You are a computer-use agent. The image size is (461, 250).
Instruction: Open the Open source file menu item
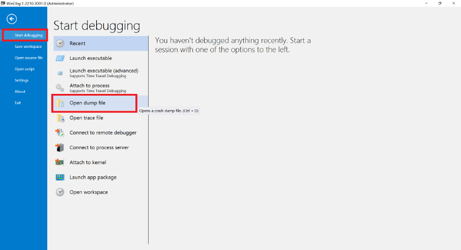29,58
